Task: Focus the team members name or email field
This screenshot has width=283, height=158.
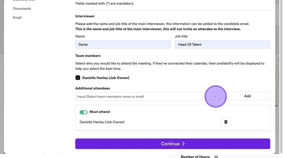Action: (x=140, y=96)
